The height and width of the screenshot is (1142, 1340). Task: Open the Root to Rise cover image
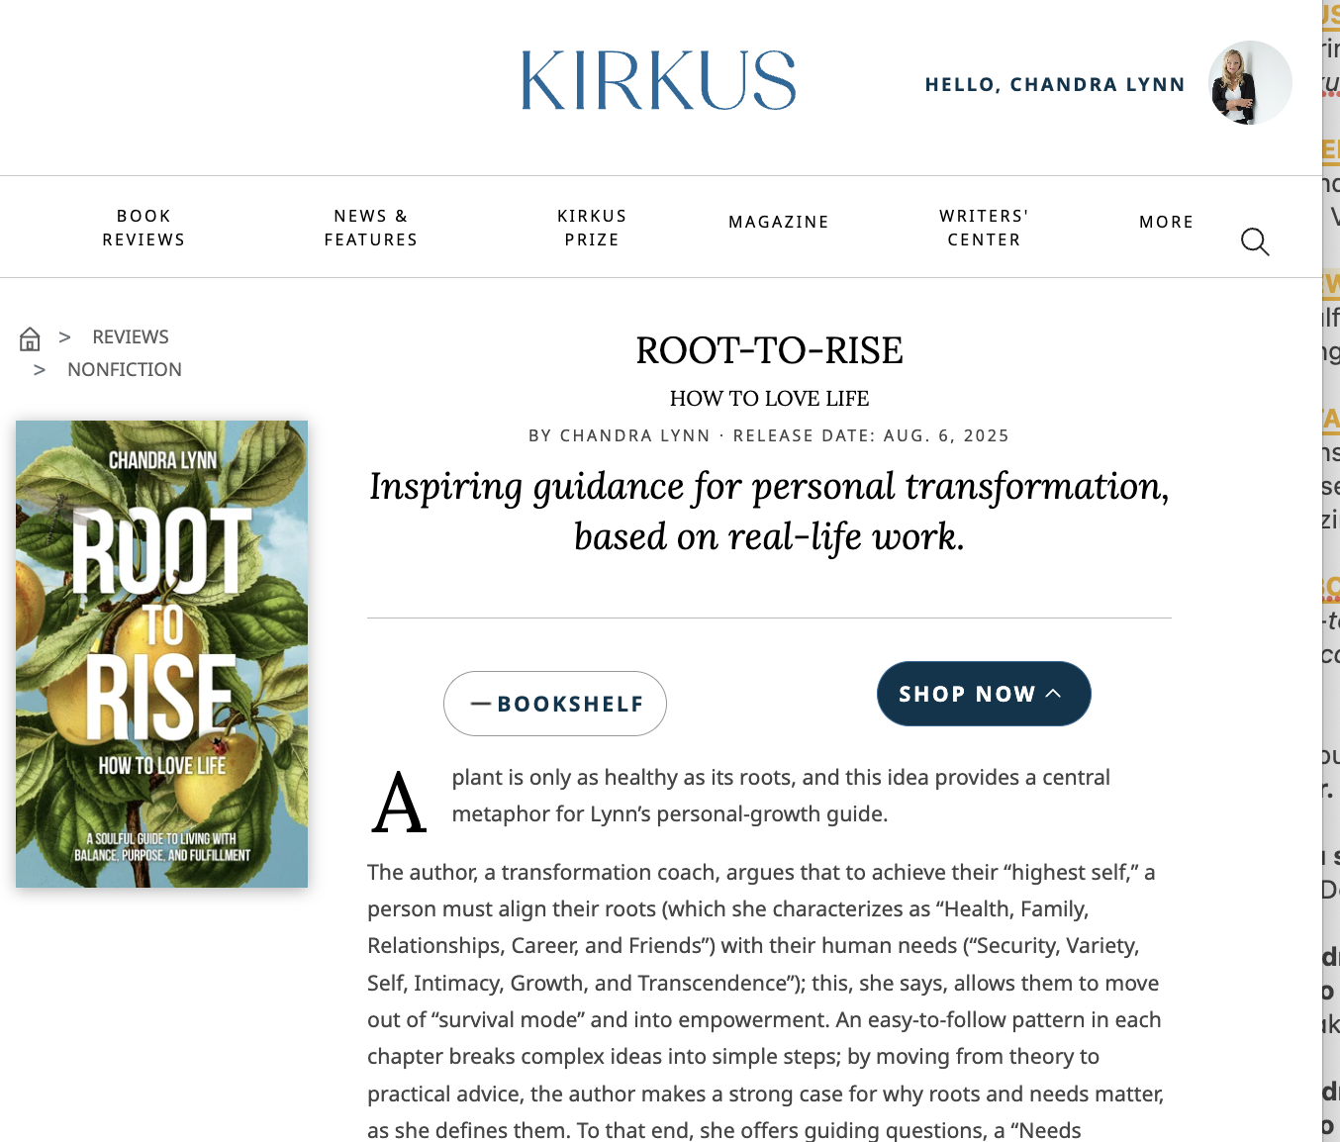pyautogui.click(x=161, y=654)
